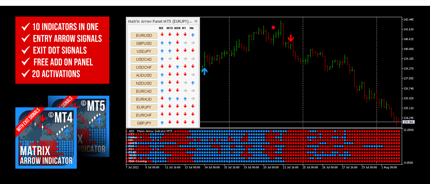The height and width of the screenshot is (184, 430).
Task: Click the current price label 133.966
Action: pos(408,122)
